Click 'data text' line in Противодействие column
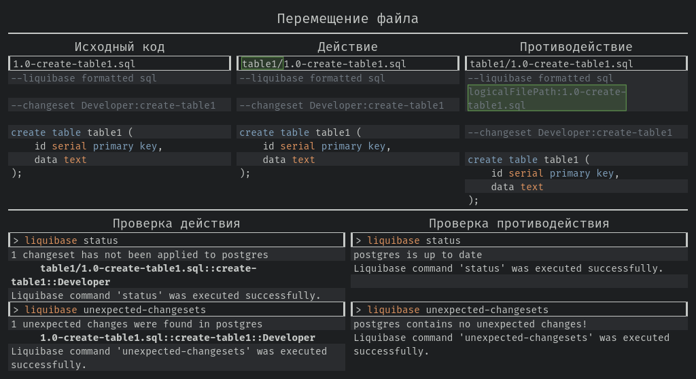The height and width of the screenshot is (379, 696). point(517,187)
